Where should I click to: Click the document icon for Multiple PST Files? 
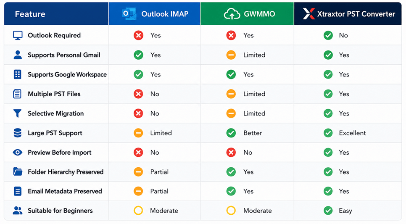(x=17, y=94)
